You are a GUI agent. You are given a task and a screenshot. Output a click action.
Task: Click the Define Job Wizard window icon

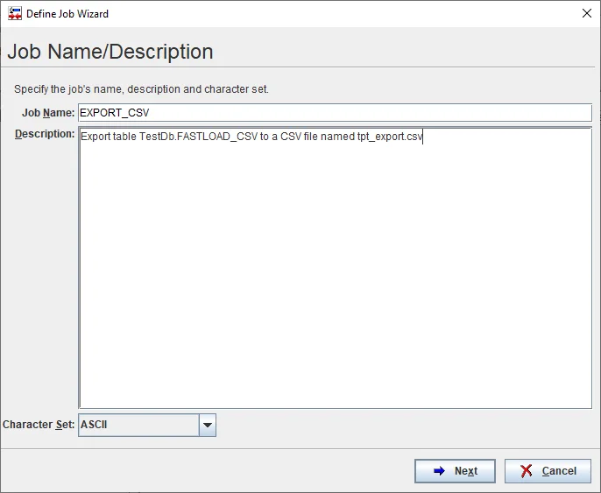tap(14, 14)
